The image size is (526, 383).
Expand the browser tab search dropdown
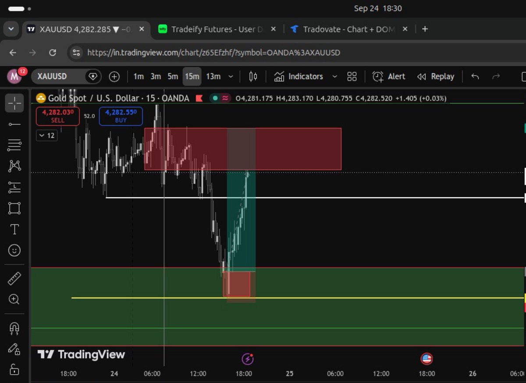pos(11,29)
